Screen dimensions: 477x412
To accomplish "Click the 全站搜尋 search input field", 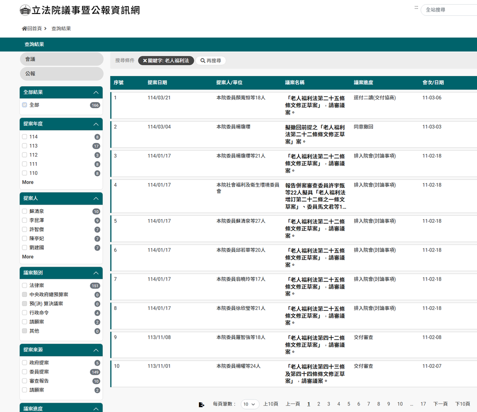I will pyautogui.click(x=450, y=10).
